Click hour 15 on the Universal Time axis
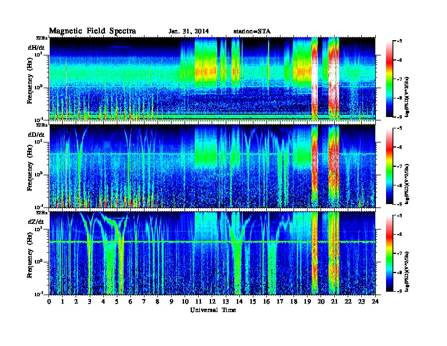 (253, 301)
